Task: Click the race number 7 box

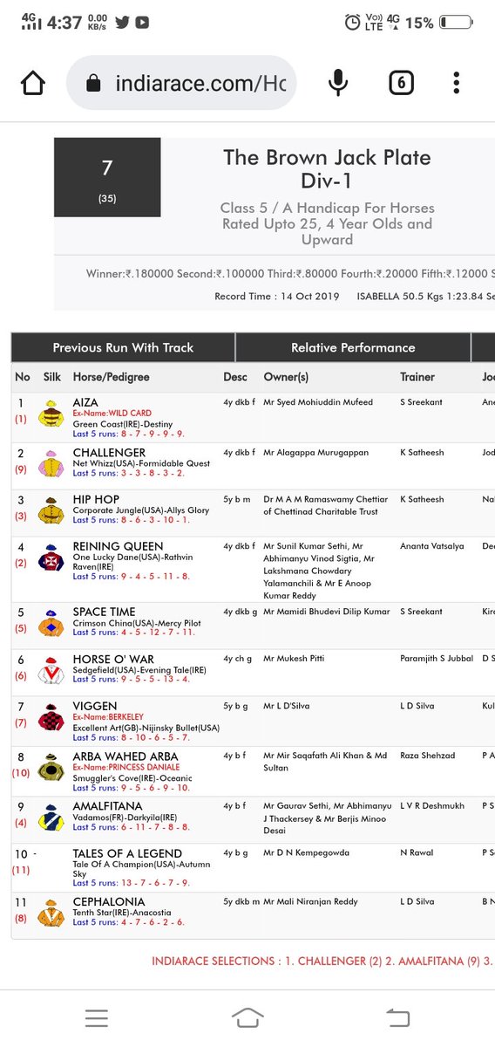Action: point(107,177)
